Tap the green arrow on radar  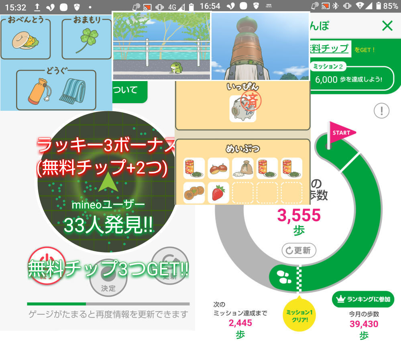pos(108,182)
